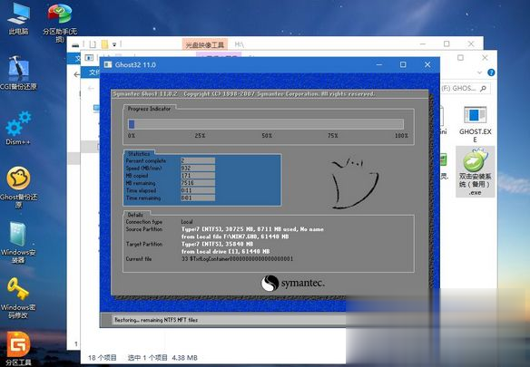Close the H:\ explorer window
The image size is (530, 367).
pyautogui.click(x=471, y=43)
